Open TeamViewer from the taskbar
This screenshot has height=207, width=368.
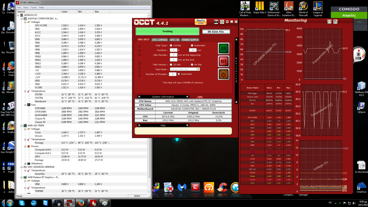(x=45, y=203)
